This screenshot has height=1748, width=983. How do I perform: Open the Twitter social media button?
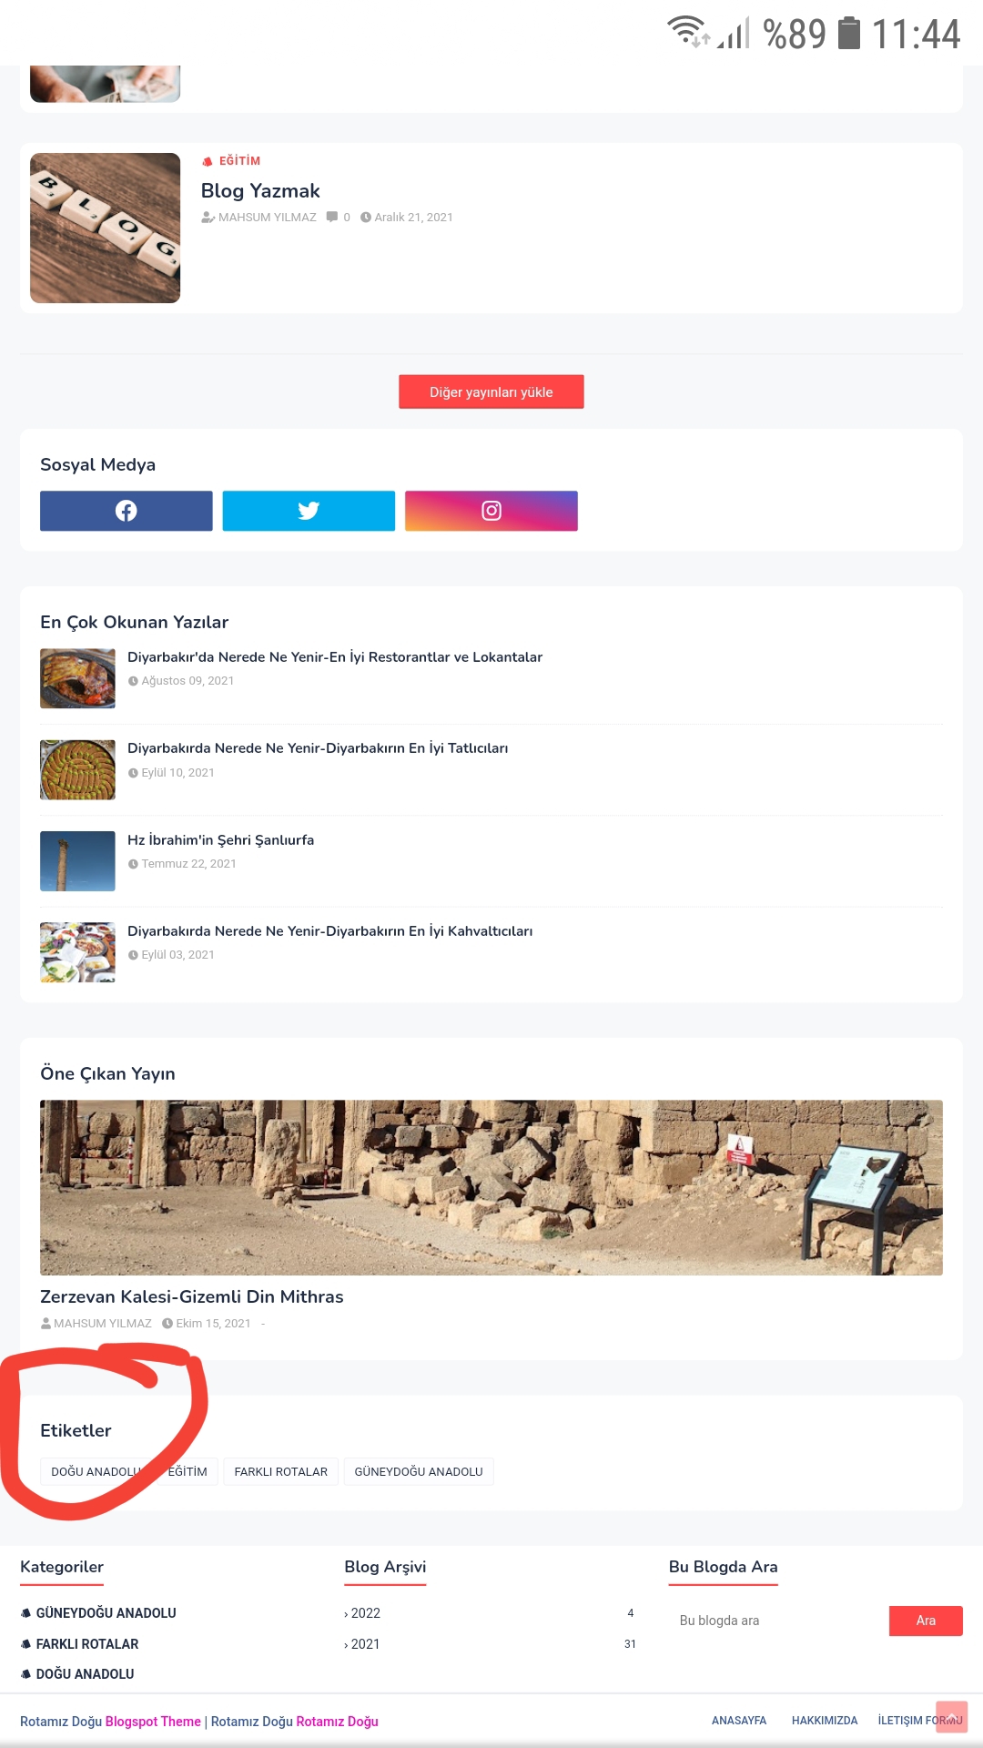point(309,511)
